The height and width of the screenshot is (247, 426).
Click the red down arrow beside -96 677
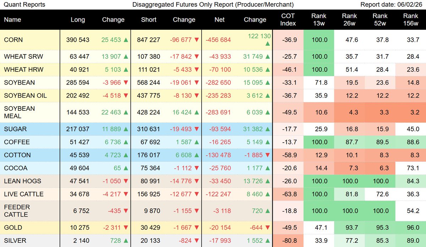click(196, 40)
